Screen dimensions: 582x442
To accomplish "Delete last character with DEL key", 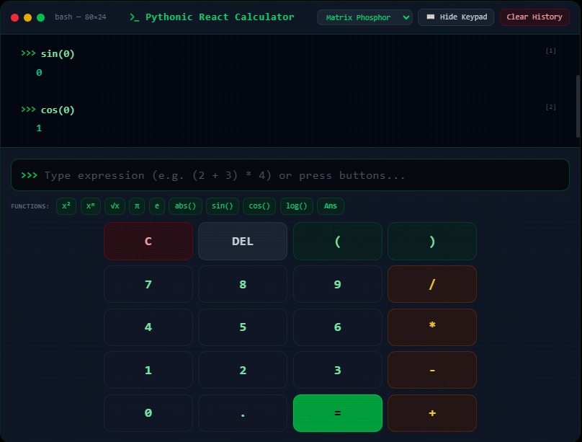I will click(243, 241).
